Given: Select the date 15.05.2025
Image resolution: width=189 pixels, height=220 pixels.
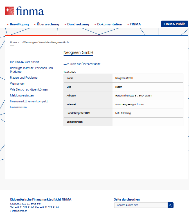Looking at the screenshot, I should (70, 72).
